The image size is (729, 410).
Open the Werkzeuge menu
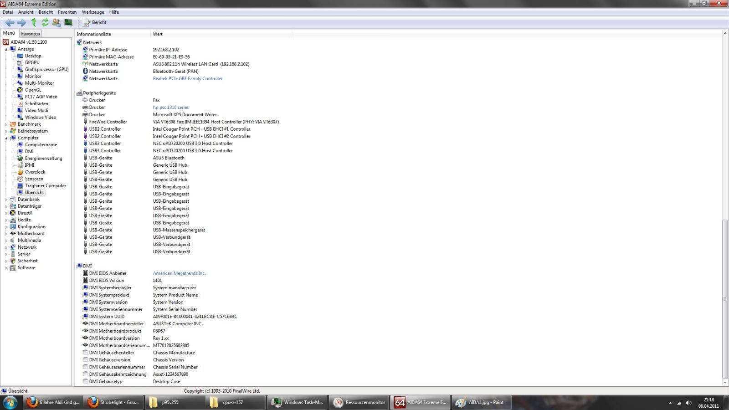(x=93, y=12)
